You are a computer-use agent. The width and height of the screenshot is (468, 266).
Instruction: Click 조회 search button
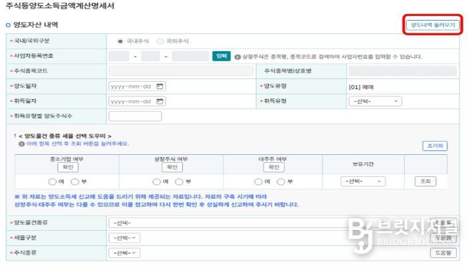pyautogui.click(x=425, y=181)
